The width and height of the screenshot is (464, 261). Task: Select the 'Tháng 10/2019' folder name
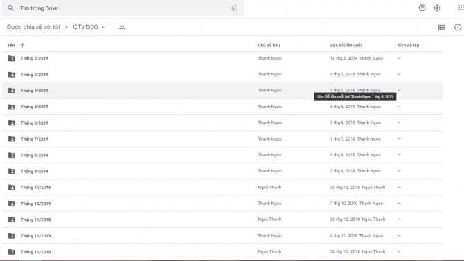tap(36, 204)
